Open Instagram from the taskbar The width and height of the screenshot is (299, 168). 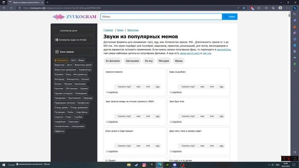point(144,165)
